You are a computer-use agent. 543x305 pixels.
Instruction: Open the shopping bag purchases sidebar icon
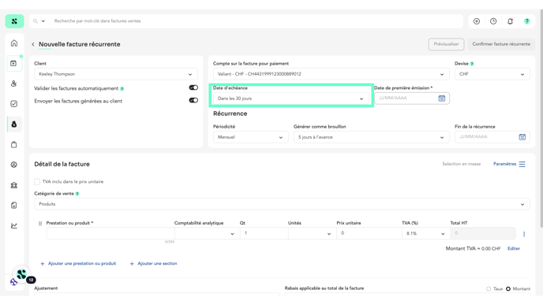coord(14,144)
